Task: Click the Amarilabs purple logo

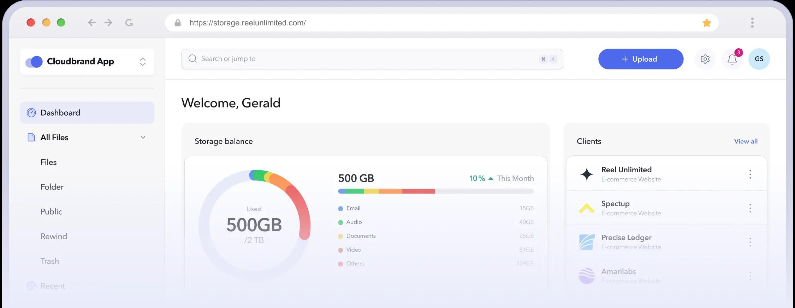Action: click(587, 276)
